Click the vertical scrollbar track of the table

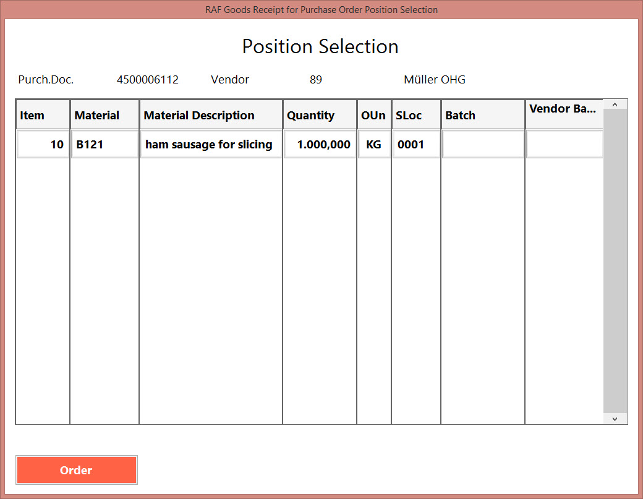615,260
